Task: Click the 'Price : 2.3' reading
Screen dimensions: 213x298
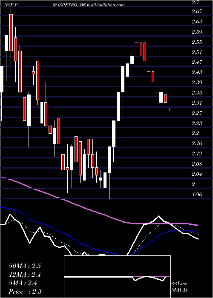Action: (x=25, y=292)
